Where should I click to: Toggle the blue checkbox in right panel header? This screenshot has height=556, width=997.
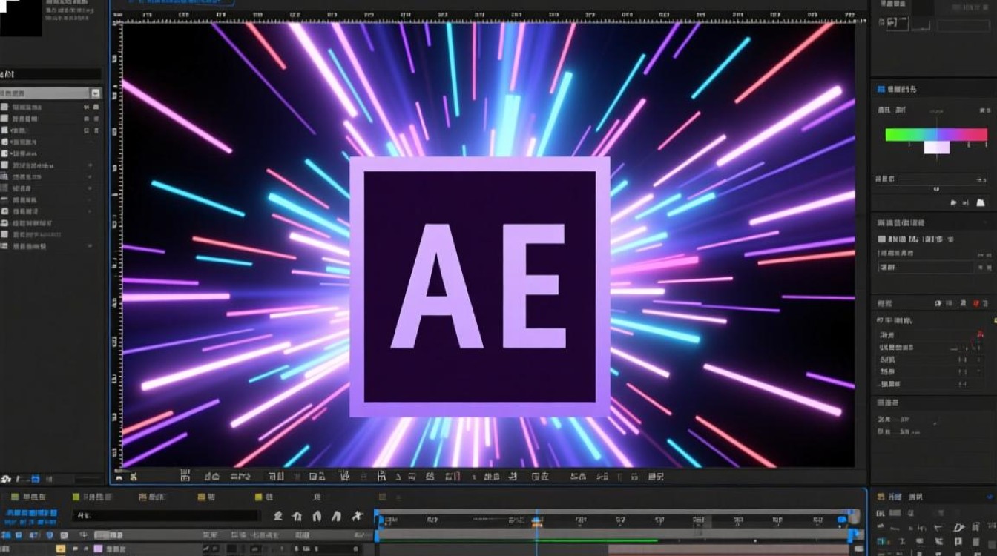pos(881,89)
